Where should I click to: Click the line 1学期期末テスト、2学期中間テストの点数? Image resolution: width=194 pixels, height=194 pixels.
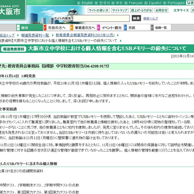[48, 185]
